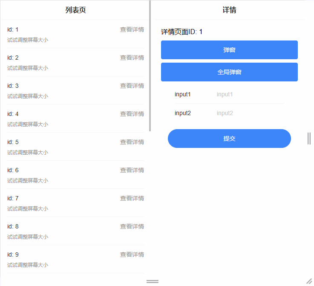
Task: Open details link for id: 8
Action: pyautogui.click(x=132, y=226)
